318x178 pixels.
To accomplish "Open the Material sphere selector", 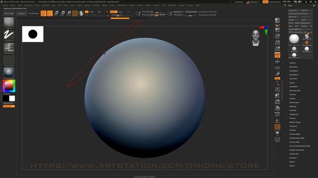I will click(9, 73).
